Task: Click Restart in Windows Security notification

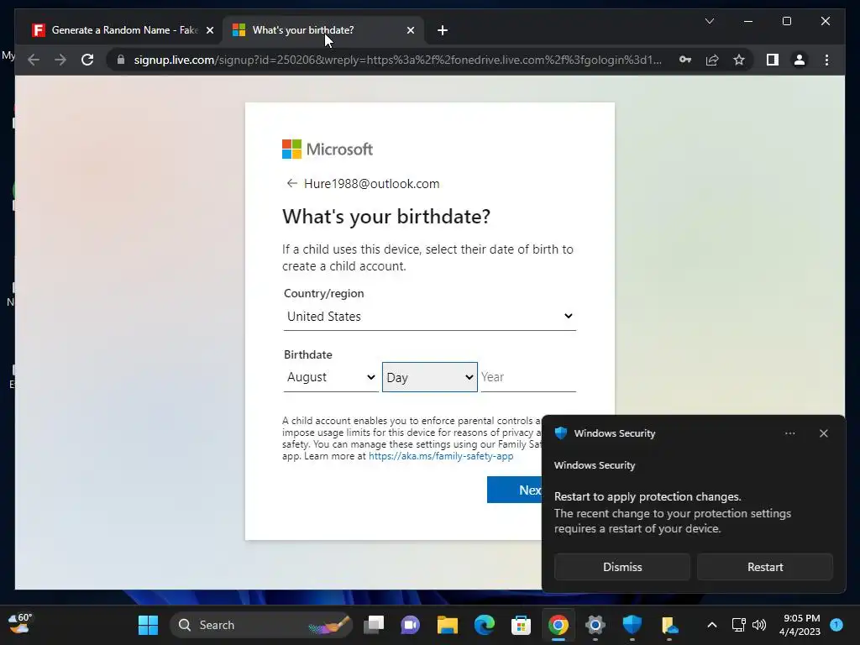Action: click(x=764, y=567)
